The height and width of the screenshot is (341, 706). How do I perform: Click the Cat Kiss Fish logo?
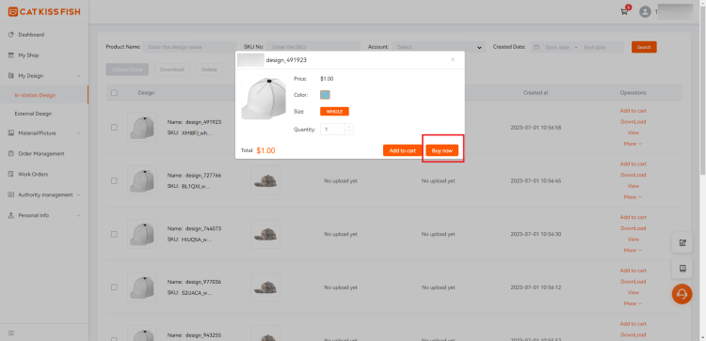[44, 11]
